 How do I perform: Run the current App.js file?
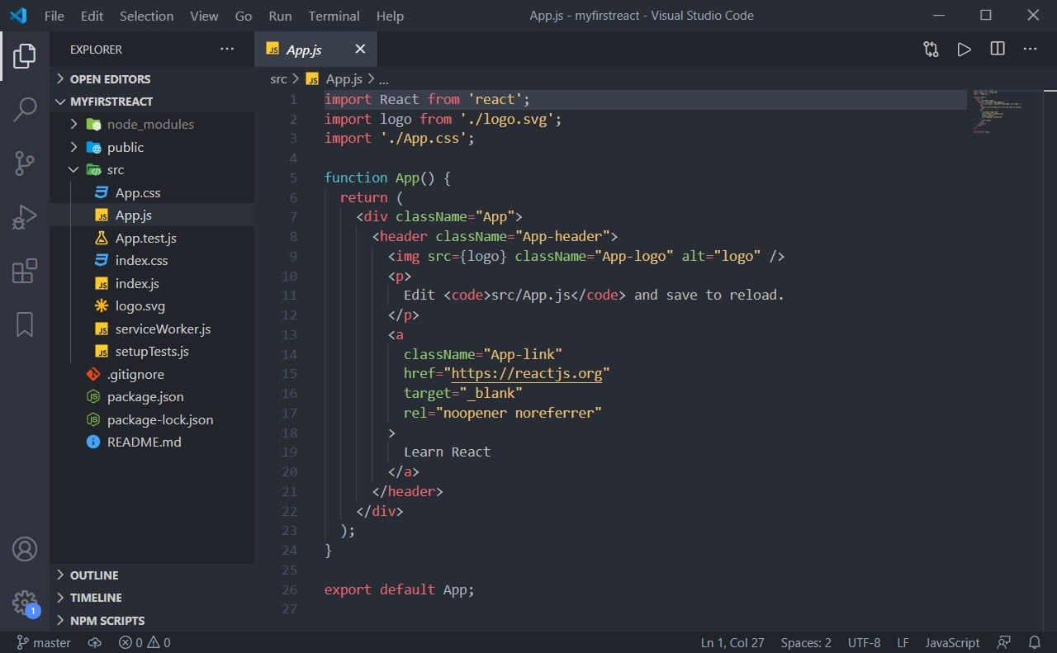[964, 49]
